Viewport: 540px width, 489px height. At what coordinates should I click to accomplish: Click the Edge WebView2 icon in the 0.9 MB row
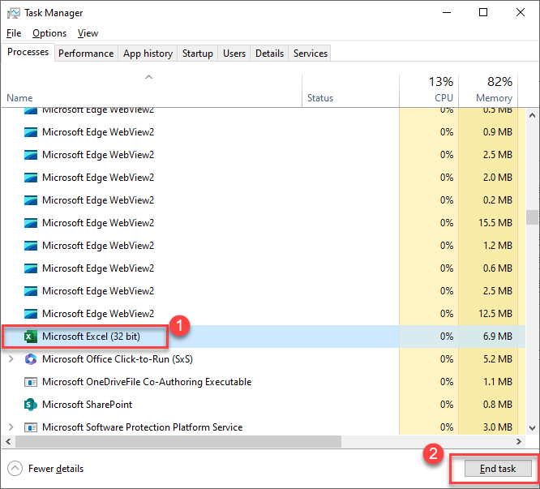(31, 132)
